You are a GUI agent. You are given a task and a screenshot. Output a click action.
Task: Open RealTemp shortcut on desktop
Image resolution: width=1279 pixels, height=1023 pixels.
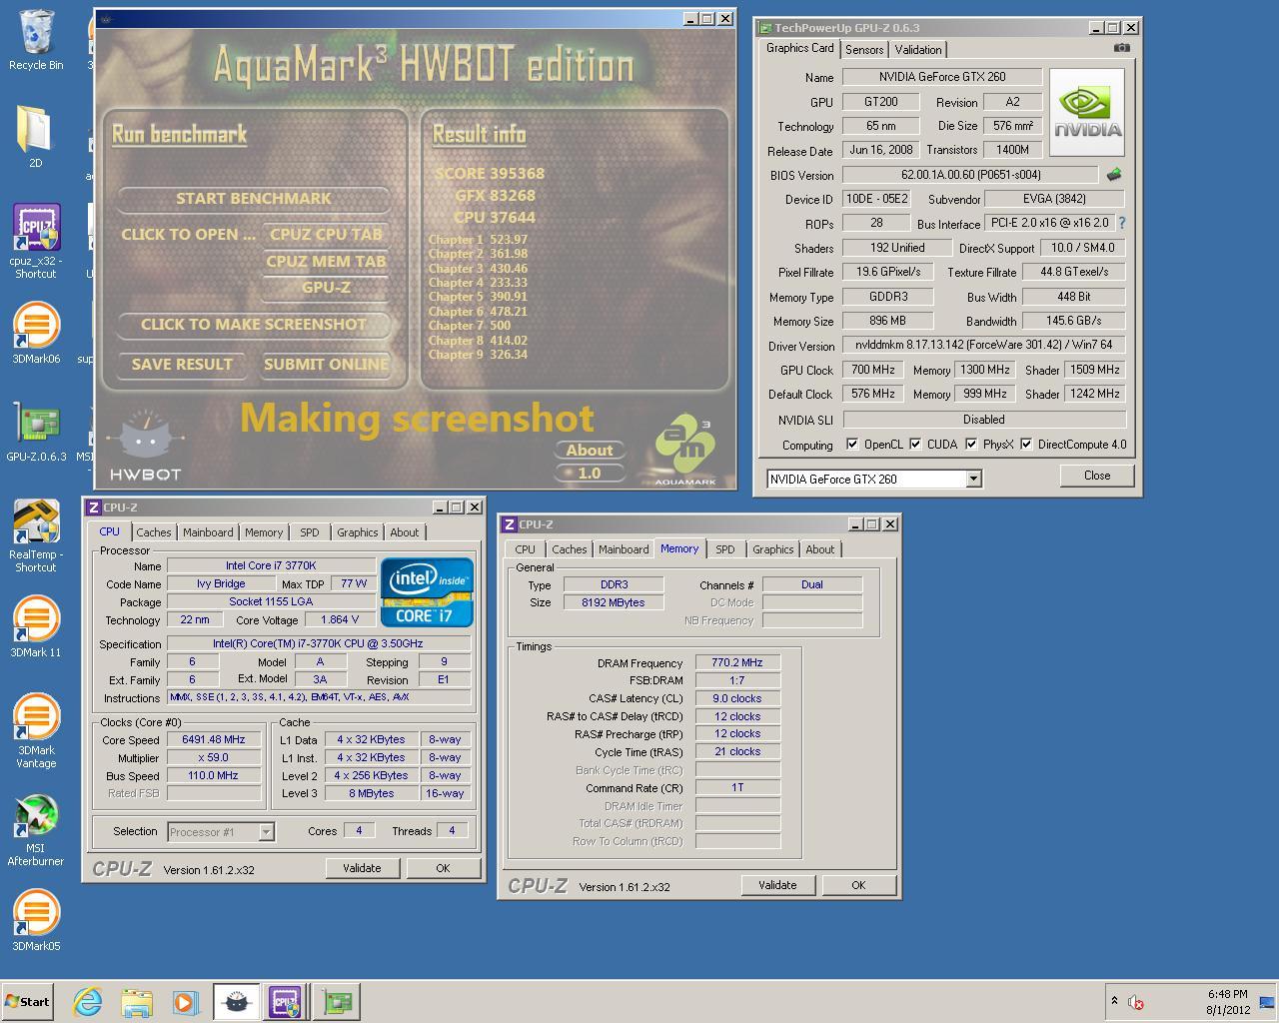coord(36,535)
